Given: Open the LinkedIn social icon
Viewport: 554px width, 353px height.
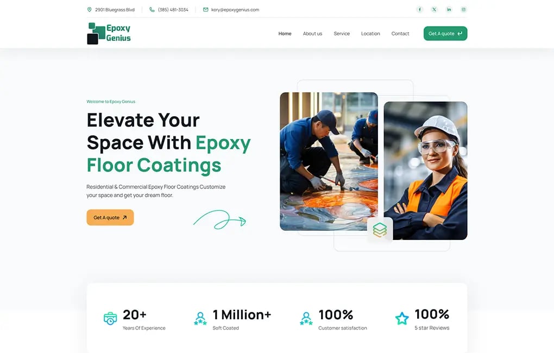Looking at the screenshot, I should (x=449, y=10).
